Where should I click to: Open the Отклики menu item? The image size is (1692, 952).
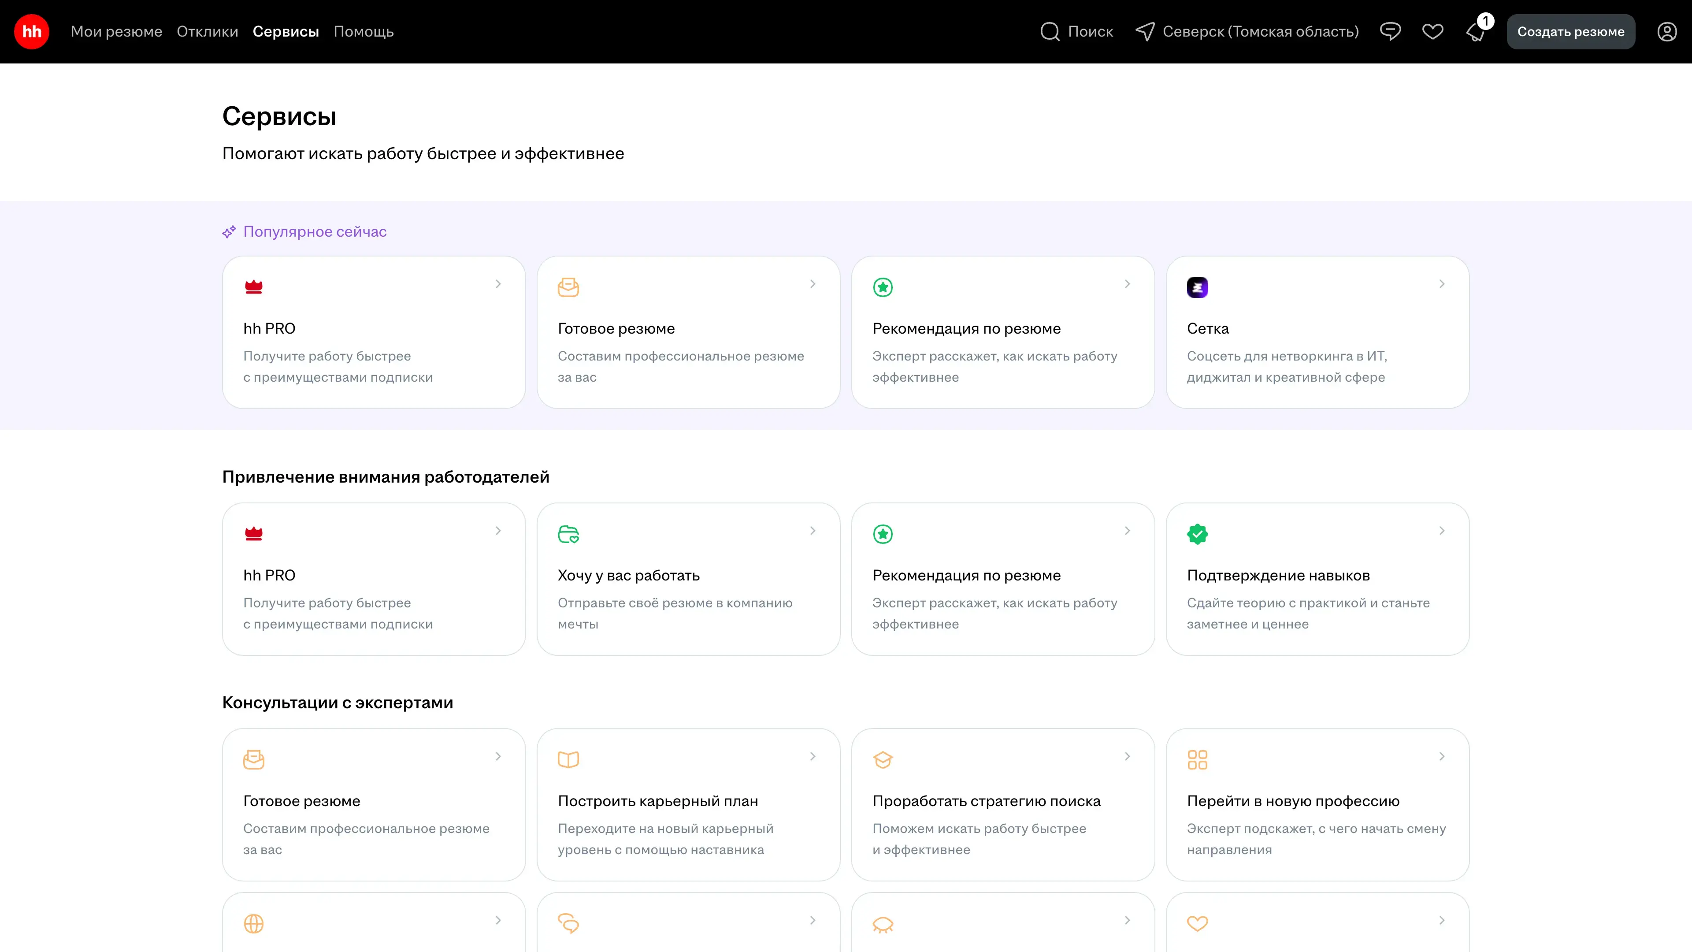[x=207, y=32]
